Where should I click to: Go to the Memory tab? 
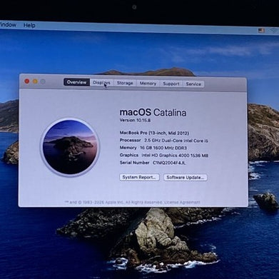tap(148, 83)
